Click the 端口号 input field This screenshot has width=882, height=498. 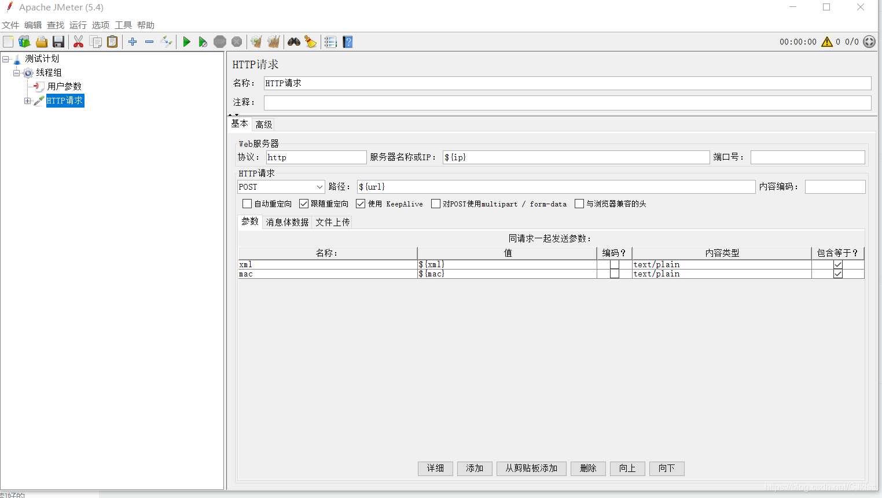pyautogui.click(x=808, y=157)
